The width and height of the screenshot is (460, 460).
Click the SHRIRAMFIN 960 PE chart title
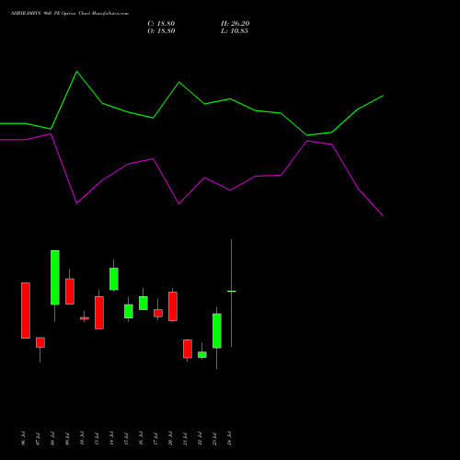[x=70, y=14]
